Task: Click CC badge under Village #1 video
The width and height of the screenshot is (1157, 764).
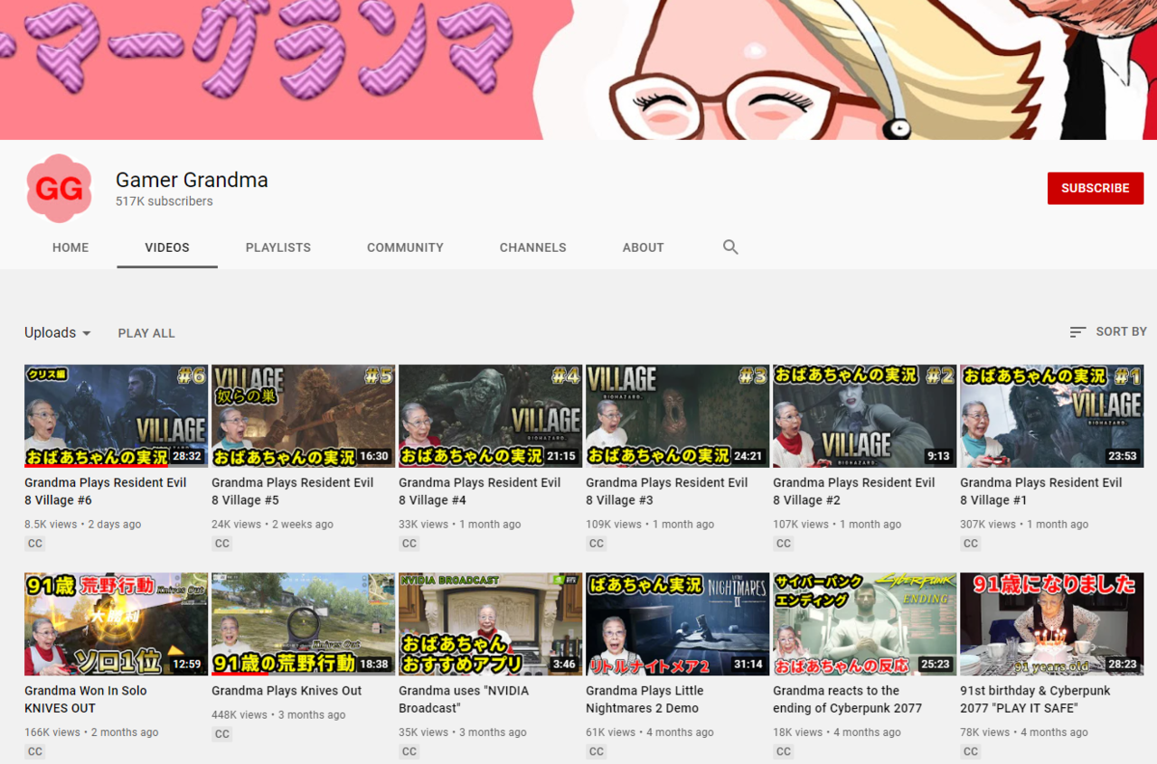Action: coord(971,544)
